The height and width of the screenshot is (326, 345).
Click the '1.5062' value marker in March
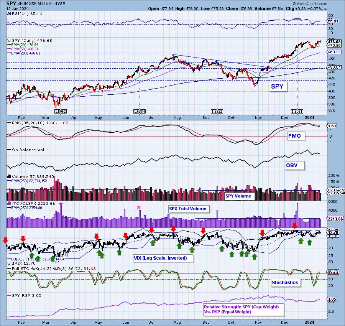(x=61, y=112)
